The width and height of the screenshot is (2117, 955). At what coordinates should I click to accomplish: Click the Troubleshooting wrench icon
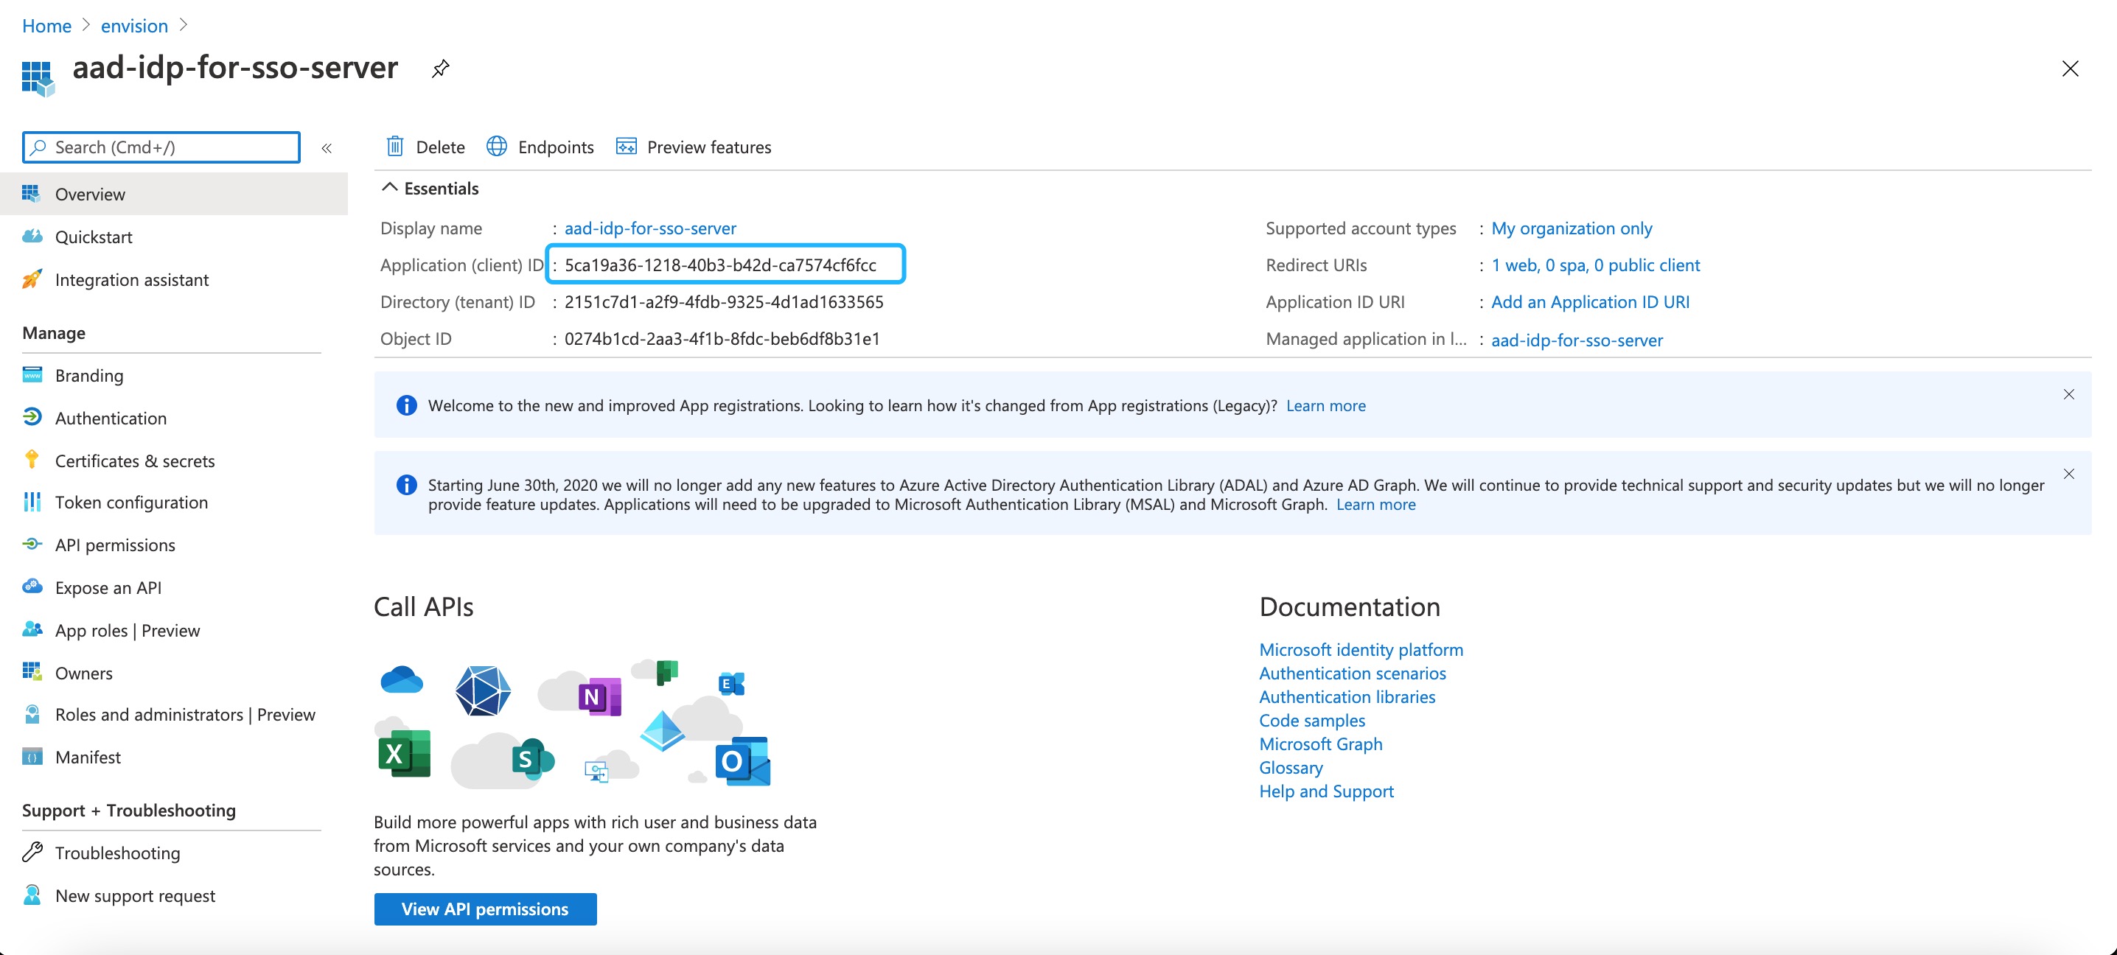[x=32, y=853]
